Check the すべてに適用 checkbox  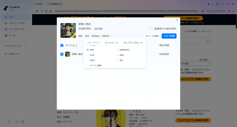(88, 65)
